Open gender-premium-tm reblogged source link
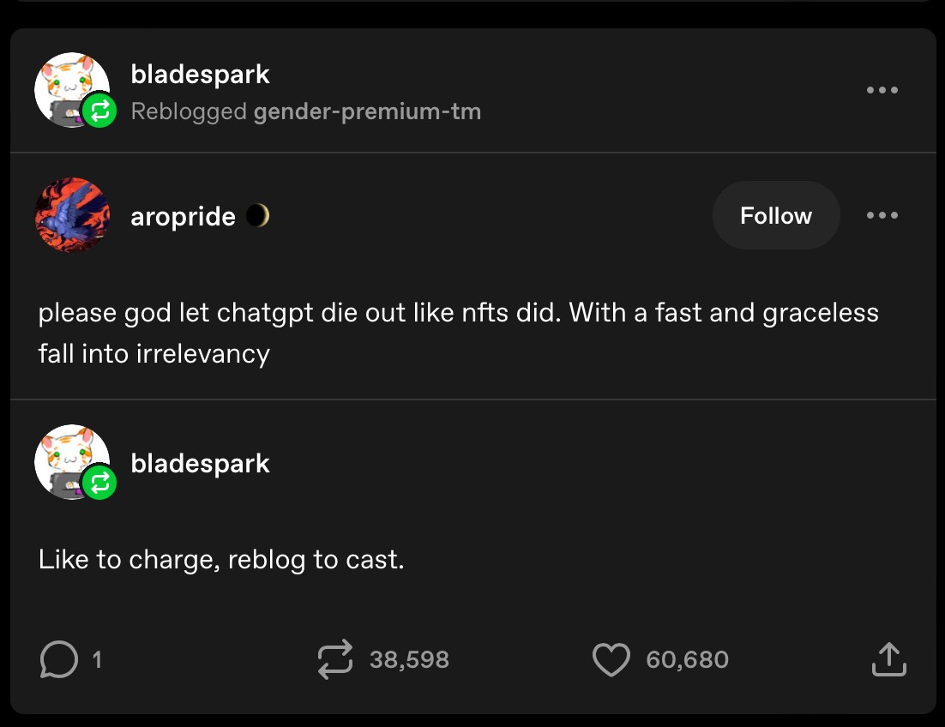This screenshot has width=945, height=727. 367,111
